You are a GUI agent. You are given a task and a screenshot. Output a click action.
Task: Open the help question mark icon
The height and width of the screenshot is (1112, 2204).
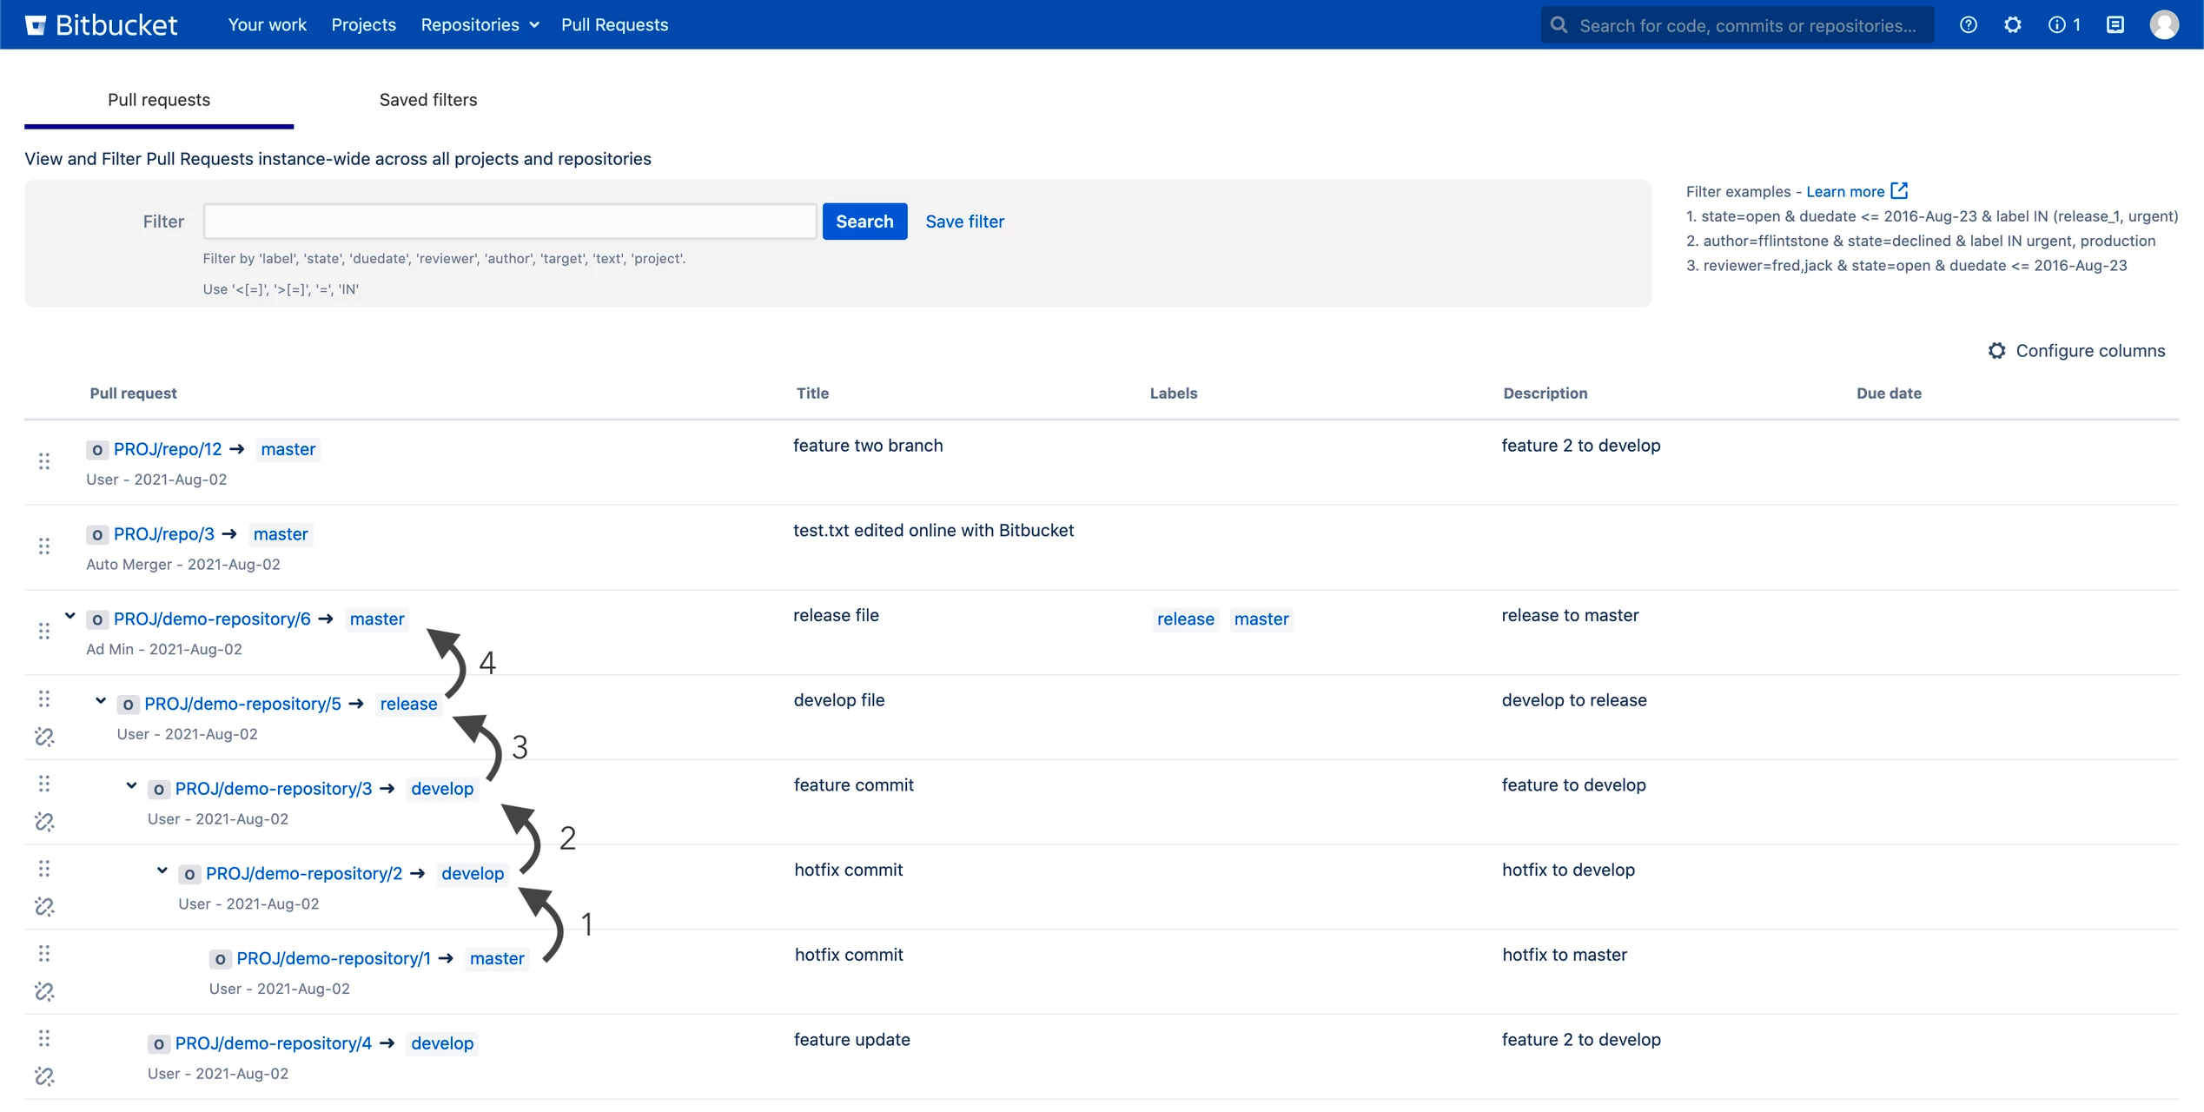click(x=1969, y=24)
